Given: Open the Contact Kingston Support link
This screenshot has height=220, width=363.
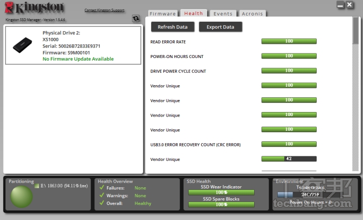Looking at the screenshot, I should (104, 10).
